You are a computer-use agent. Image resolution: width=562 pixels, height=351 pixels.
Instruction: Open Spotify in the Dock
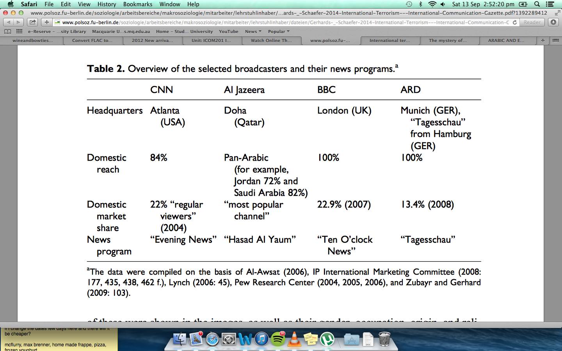click(x=278, y=339)
